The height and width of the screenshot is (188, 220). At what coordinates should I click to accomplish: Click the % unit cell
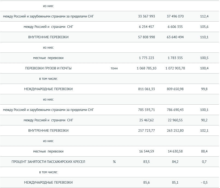point(114,161)
